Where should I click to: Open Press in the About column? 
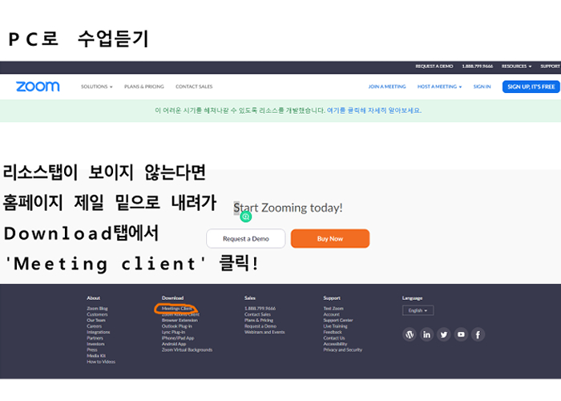click(x=92, y=350)
